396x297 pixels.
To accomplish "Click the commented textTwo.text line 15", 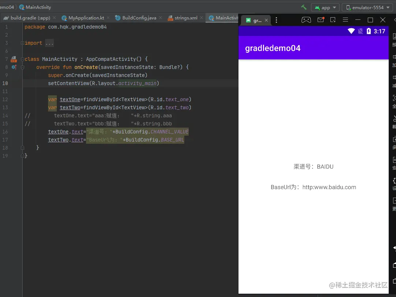I will [x=113, y=124].
